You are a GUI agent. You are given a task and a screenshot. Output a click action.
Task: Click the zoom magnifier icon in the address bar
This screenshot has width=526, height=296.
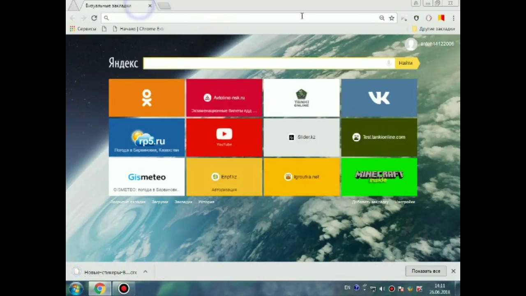click(x=382, y=18)
